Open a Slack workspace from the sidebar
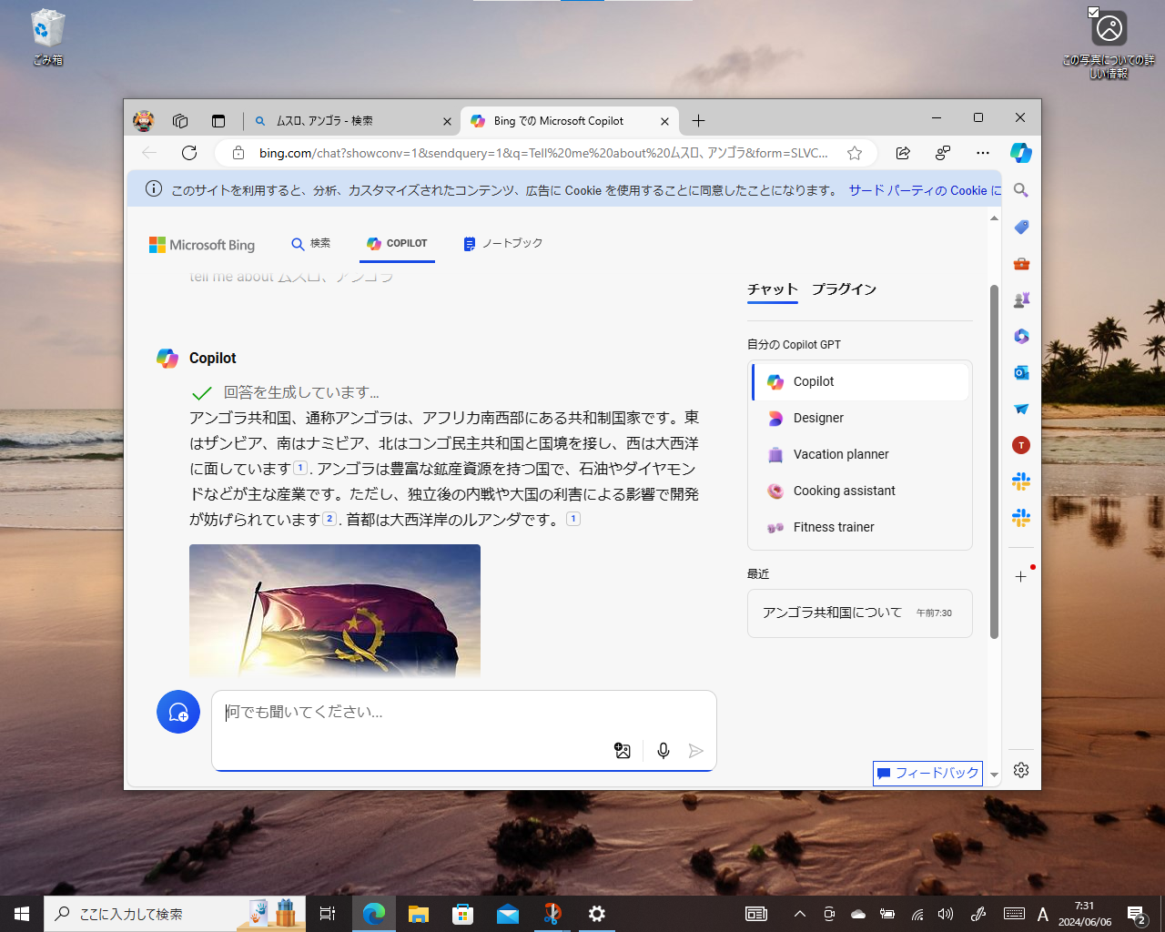The image size is (1165, 932). click(1020, 481)
